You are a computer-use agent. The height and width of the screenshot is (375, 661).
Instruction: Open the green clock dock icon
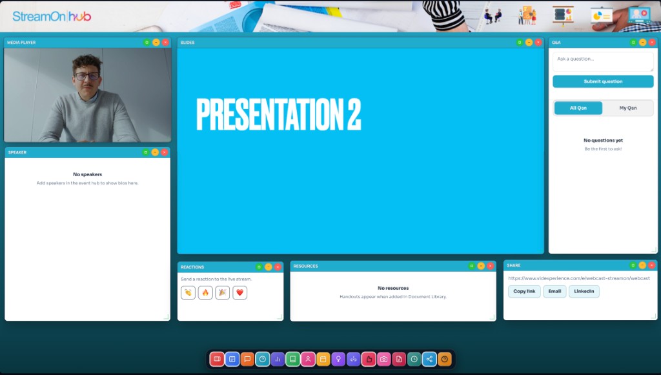click(414, 359)
